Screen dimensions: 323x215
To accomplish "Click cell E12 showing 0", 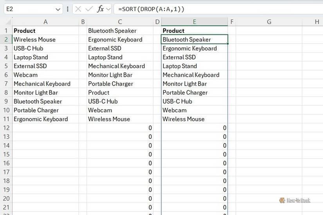I will click(195, 128).
